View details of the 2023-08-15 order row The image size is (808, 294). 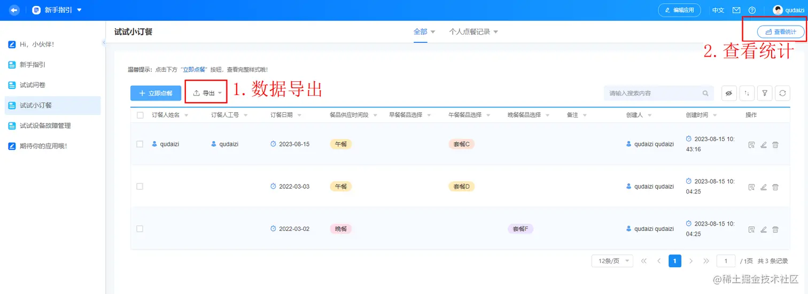tap(751, 144)
